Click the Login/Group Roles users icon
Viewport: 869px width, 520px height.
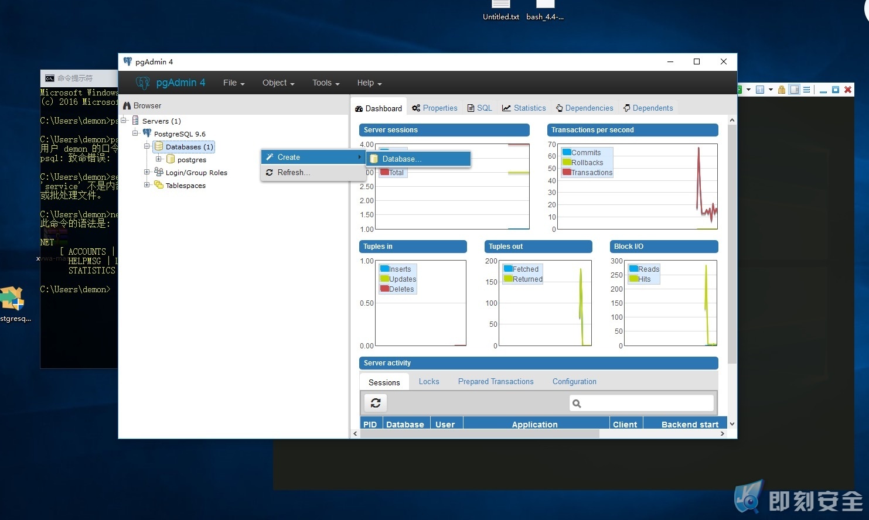click(159, 172)
